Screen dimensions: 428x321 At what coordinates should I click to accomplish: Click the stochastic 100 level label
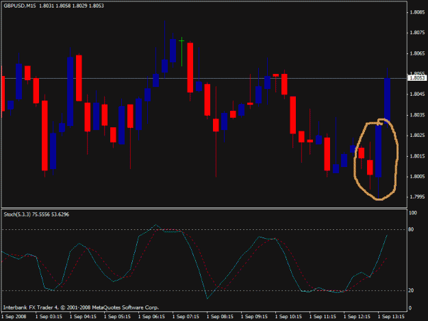pyautogui.click(x=413, y=213)
